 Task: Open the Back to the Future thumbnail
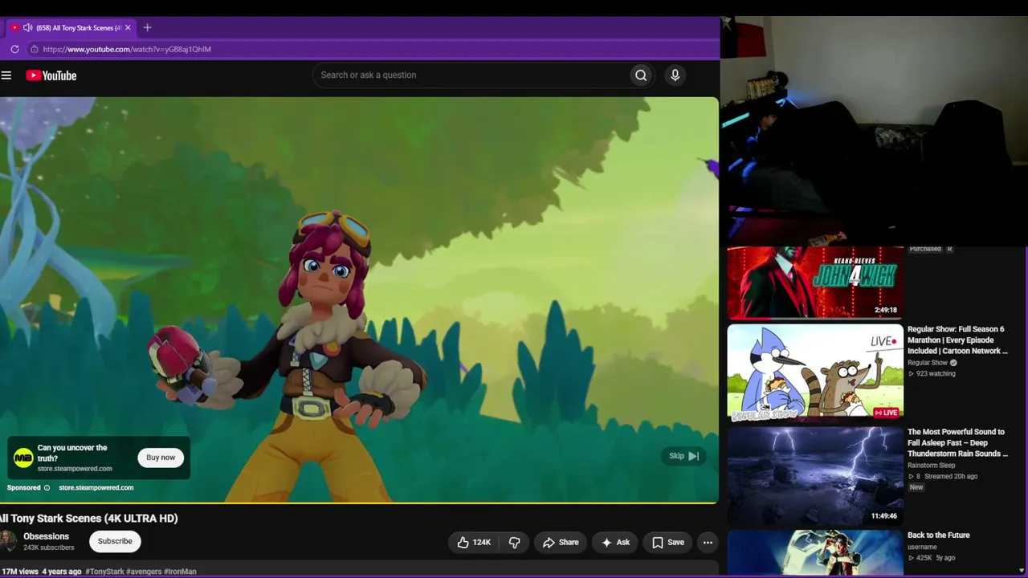click(x=815, y=553)
